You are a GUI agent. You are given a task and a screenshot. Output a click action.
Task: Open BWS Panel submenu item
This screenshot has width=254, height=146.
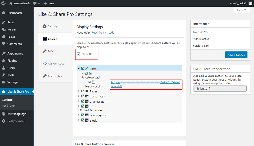9,106
